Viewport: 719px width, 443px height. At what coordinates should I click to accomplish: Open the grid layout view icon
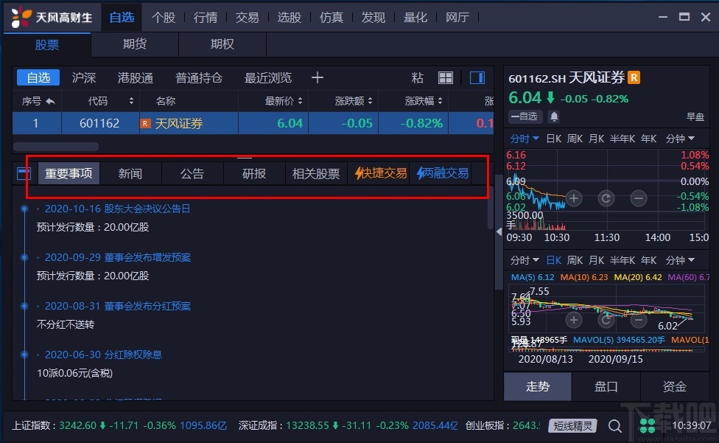pos(446,77)
